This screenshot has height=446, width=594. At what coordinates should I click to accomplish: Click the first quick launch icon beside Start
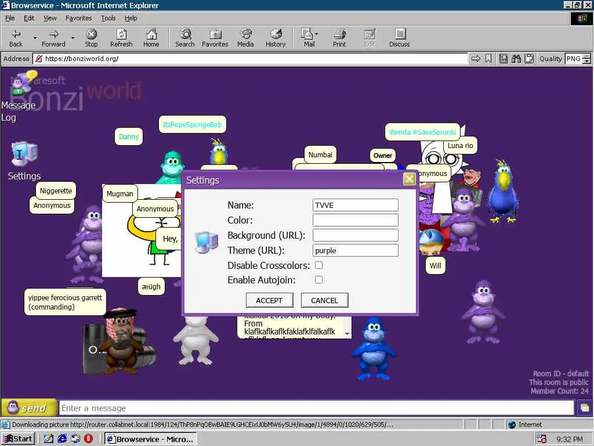coord(49,439)
